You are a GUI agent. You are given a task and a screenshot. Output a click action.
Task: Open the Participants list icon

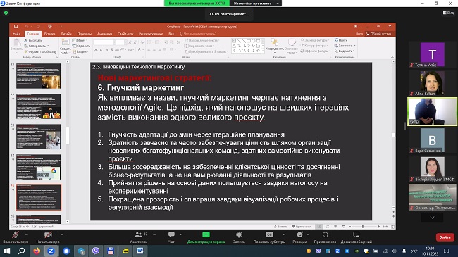click(138, 234)
